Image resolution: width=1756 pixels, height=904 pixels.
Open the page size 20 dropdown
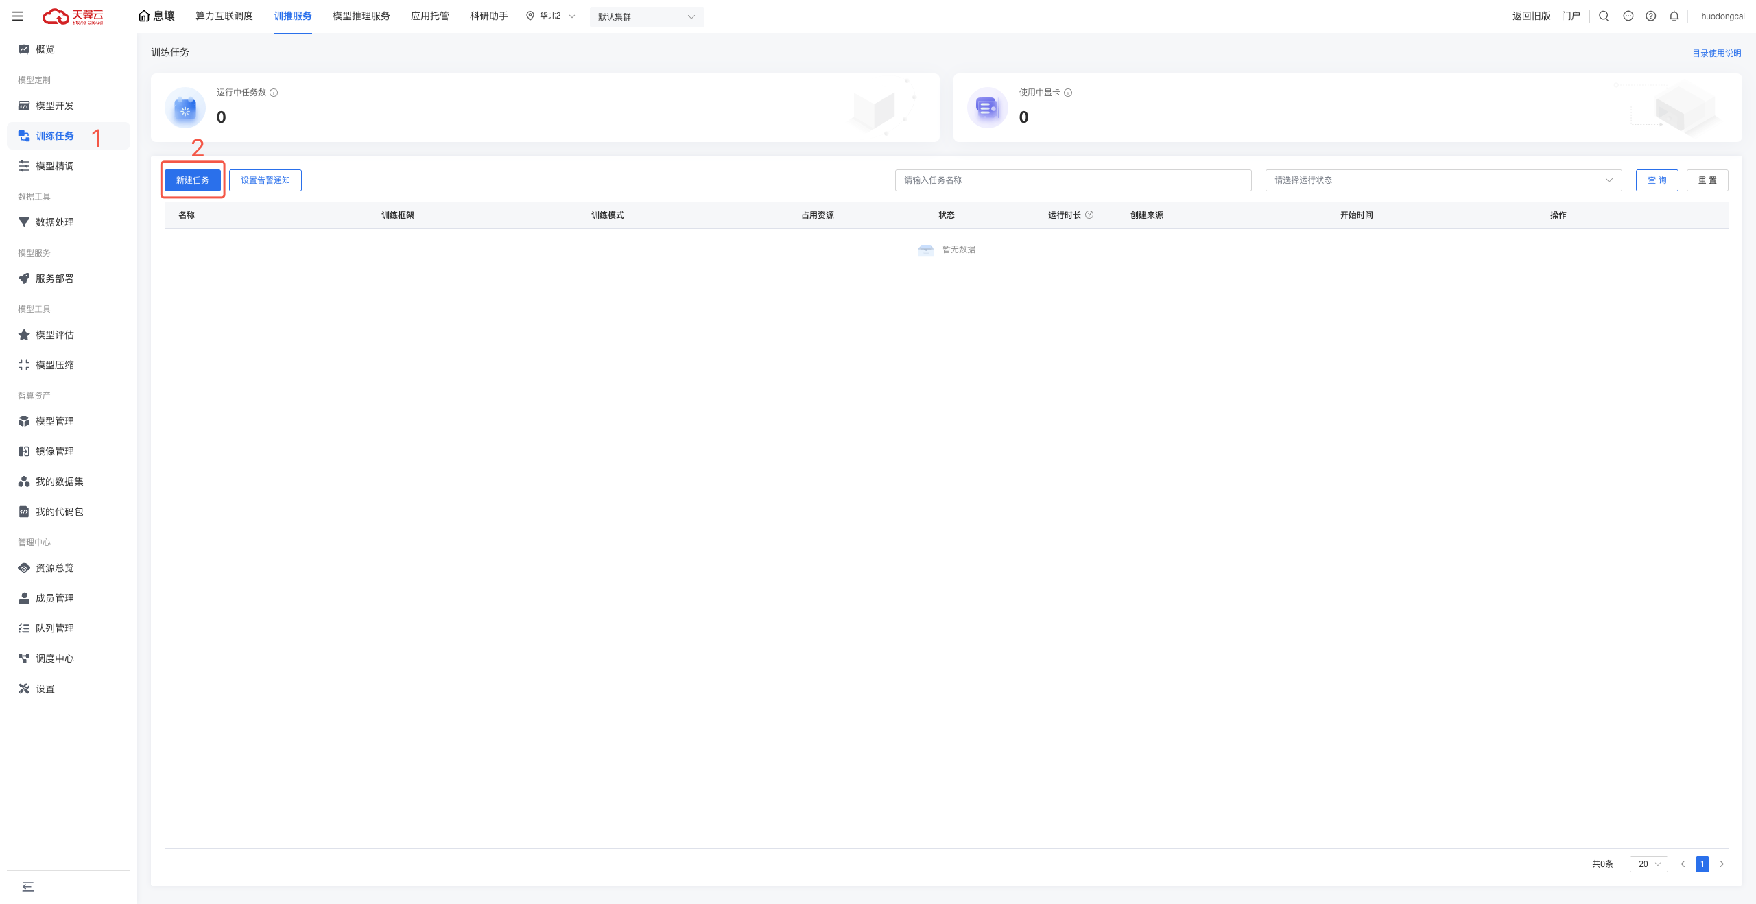coord(1648,864)
